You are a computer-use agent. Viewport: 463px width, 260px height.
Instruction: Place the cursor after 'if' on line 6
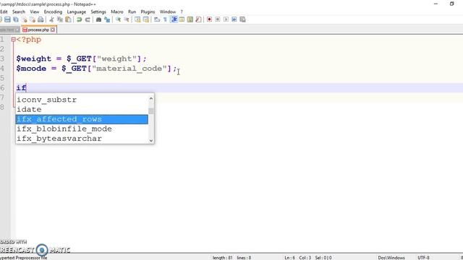tap(26, 88)
